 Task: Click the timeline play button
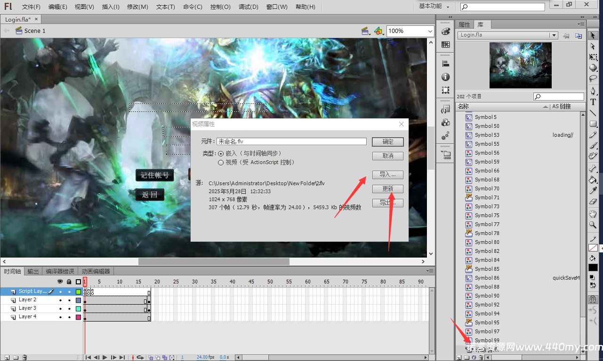(x=105, y=358)
